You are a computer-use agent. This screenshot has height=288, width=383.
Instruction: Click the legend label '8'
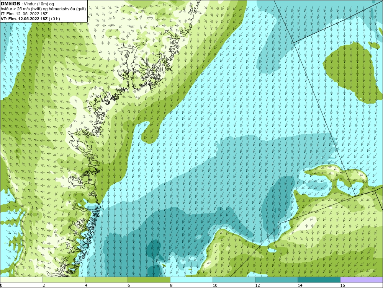[171, 285]
